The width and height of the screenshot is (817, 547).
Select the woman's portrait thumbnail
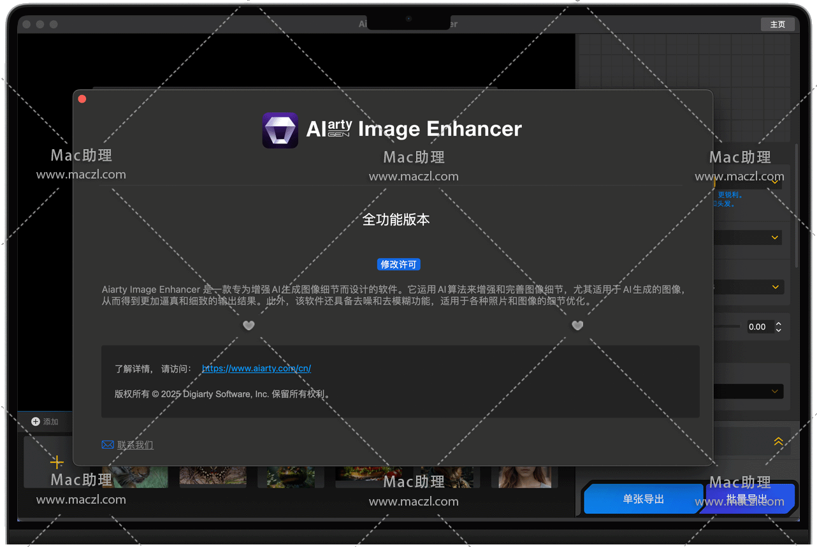(x=524, y=476)
